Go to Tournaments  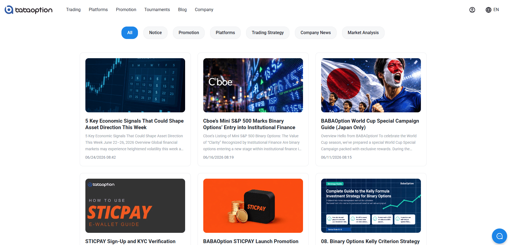pos(157,10)
